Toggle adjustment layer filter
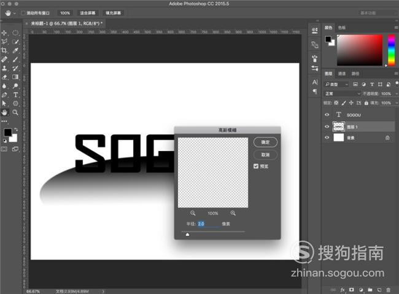The height and width of the screenshot is (294, 399). tap(363, 84)
